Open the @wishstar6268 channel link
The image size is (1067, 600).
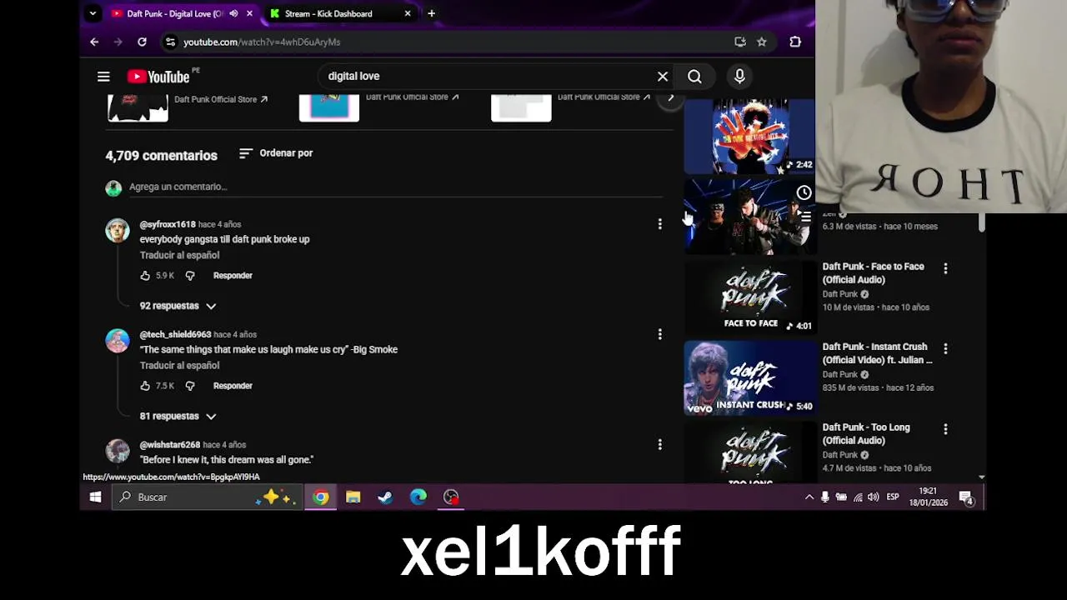point(170,445)
